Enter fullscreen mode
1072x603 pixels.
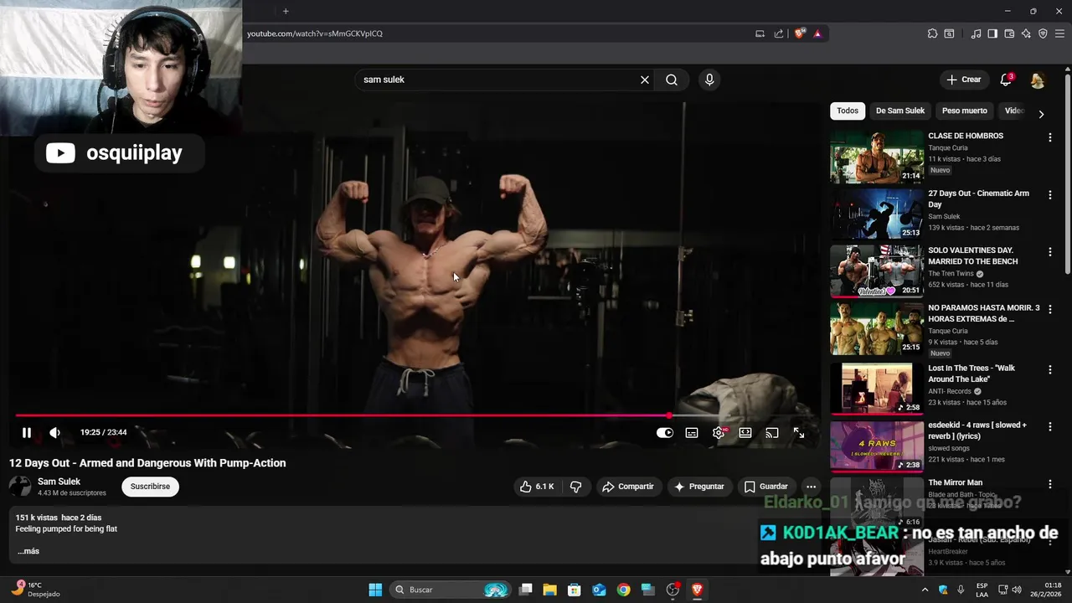tap(799, 433)
